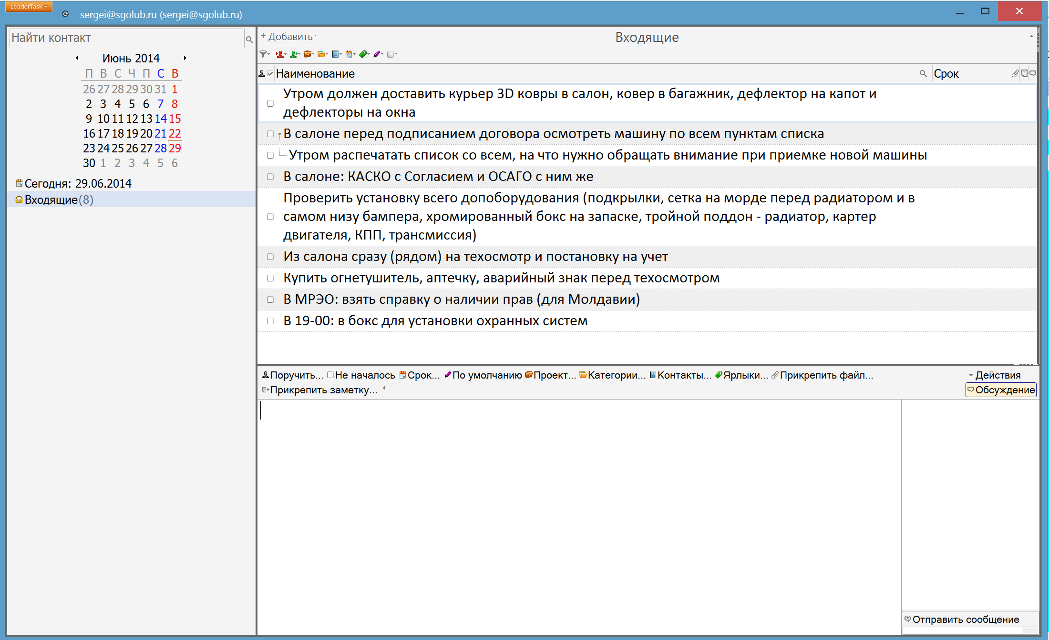Screen dimensions: 1049x640
Task: Toggle the 'Не началось' status checkbox
Action: [330, 375]
